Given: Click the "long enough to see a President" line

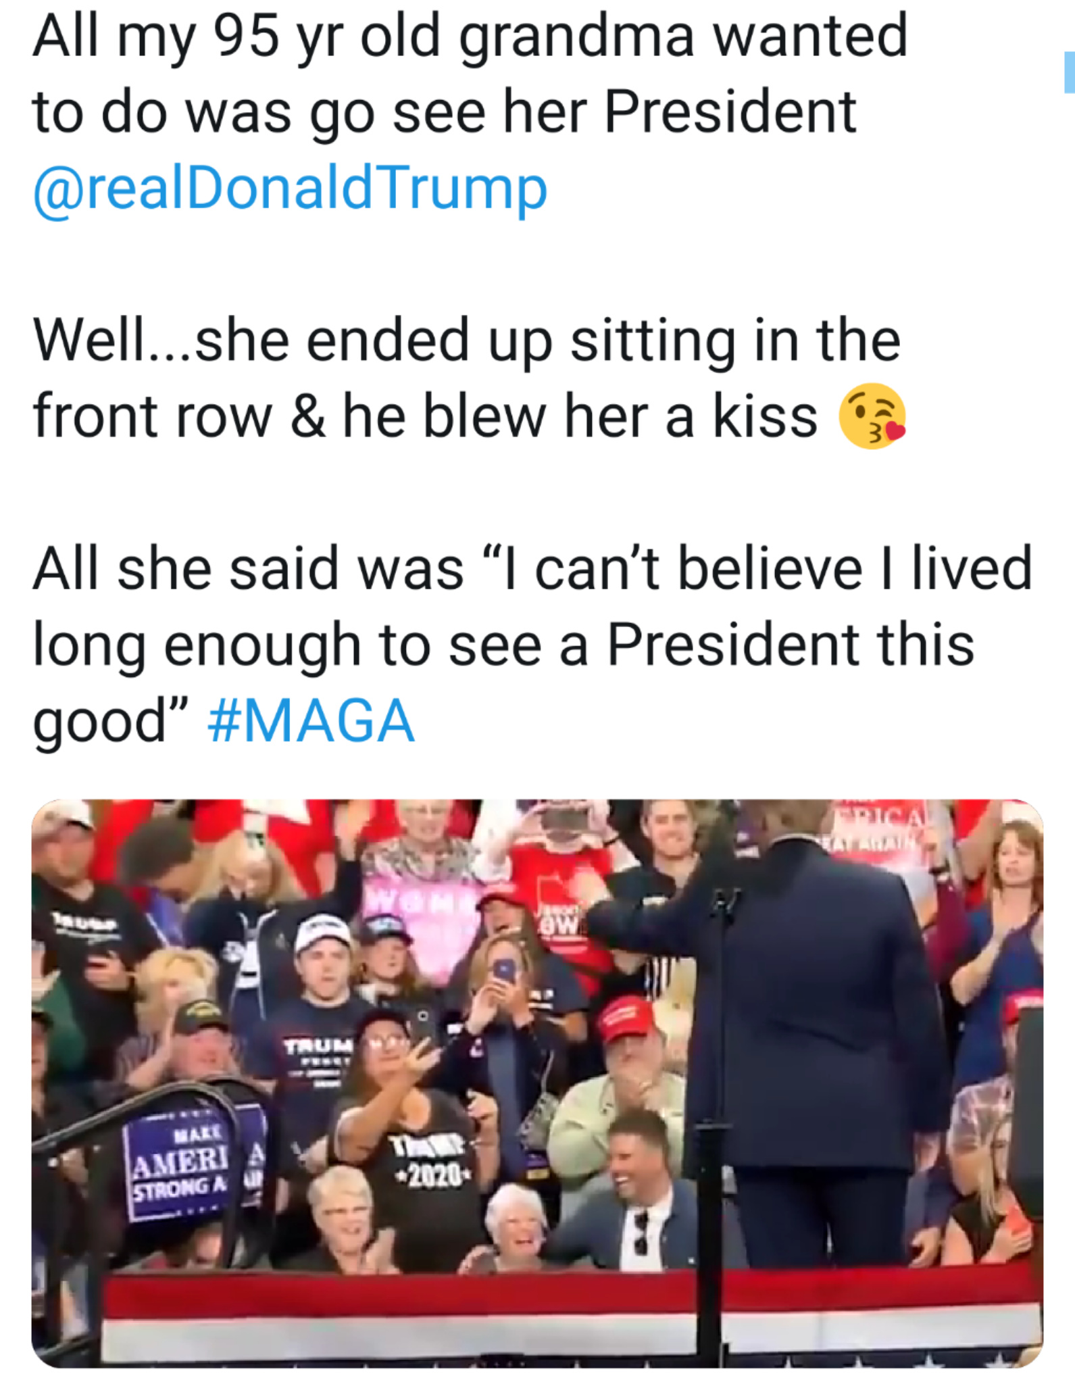Looking at the screenshot, I should click(503, 645).
